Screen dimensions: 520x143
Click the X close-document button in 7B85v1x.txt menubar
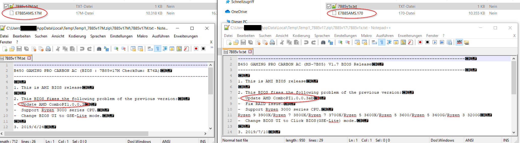[514, 36]
